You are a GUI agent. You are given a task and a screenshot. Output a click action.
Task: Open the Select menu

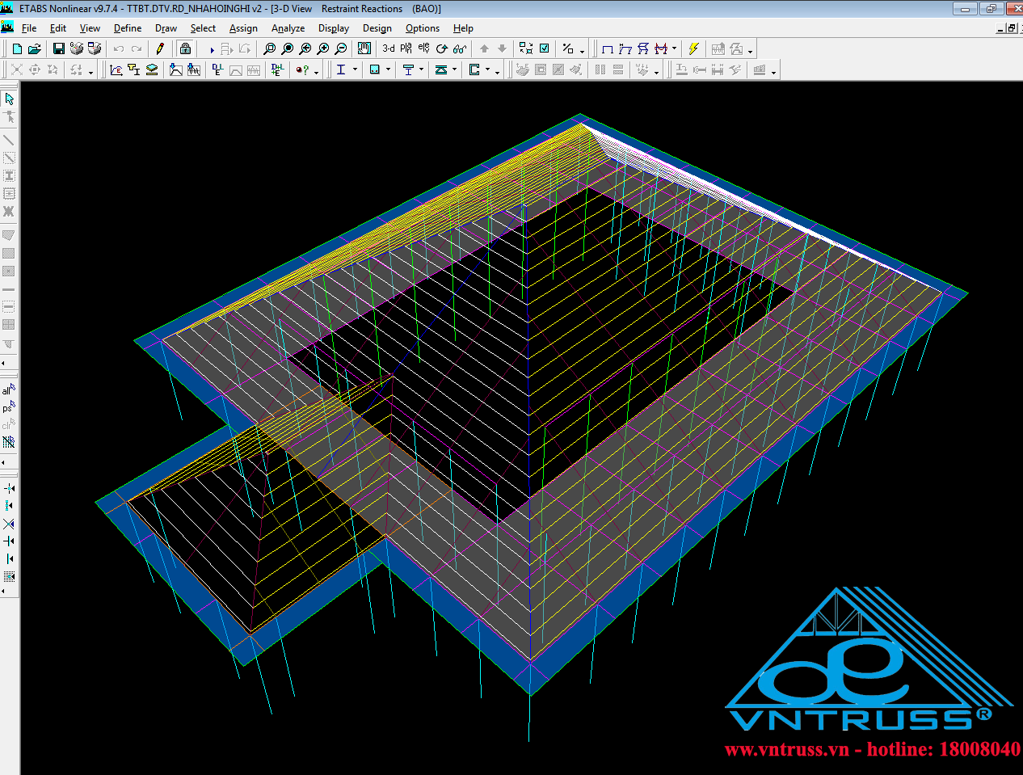[x=203, y=28]
